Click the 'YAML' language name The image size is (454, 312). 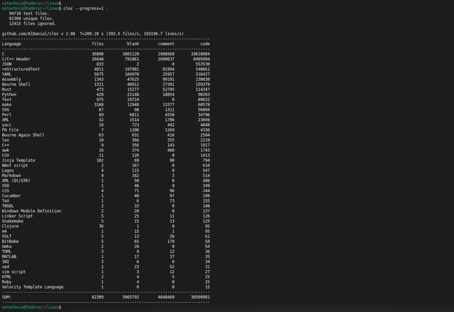(x=7, y=74)
